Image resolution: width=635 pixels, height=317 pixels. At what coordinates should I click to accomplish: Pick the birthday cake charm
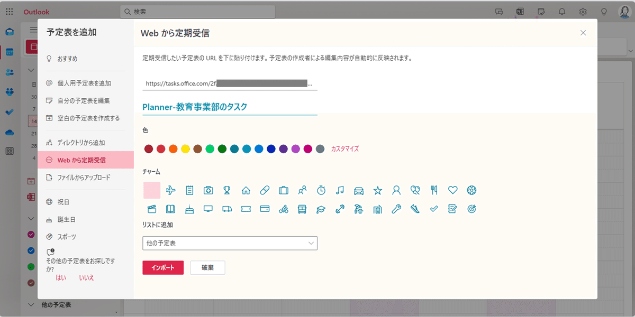(189, 209)
